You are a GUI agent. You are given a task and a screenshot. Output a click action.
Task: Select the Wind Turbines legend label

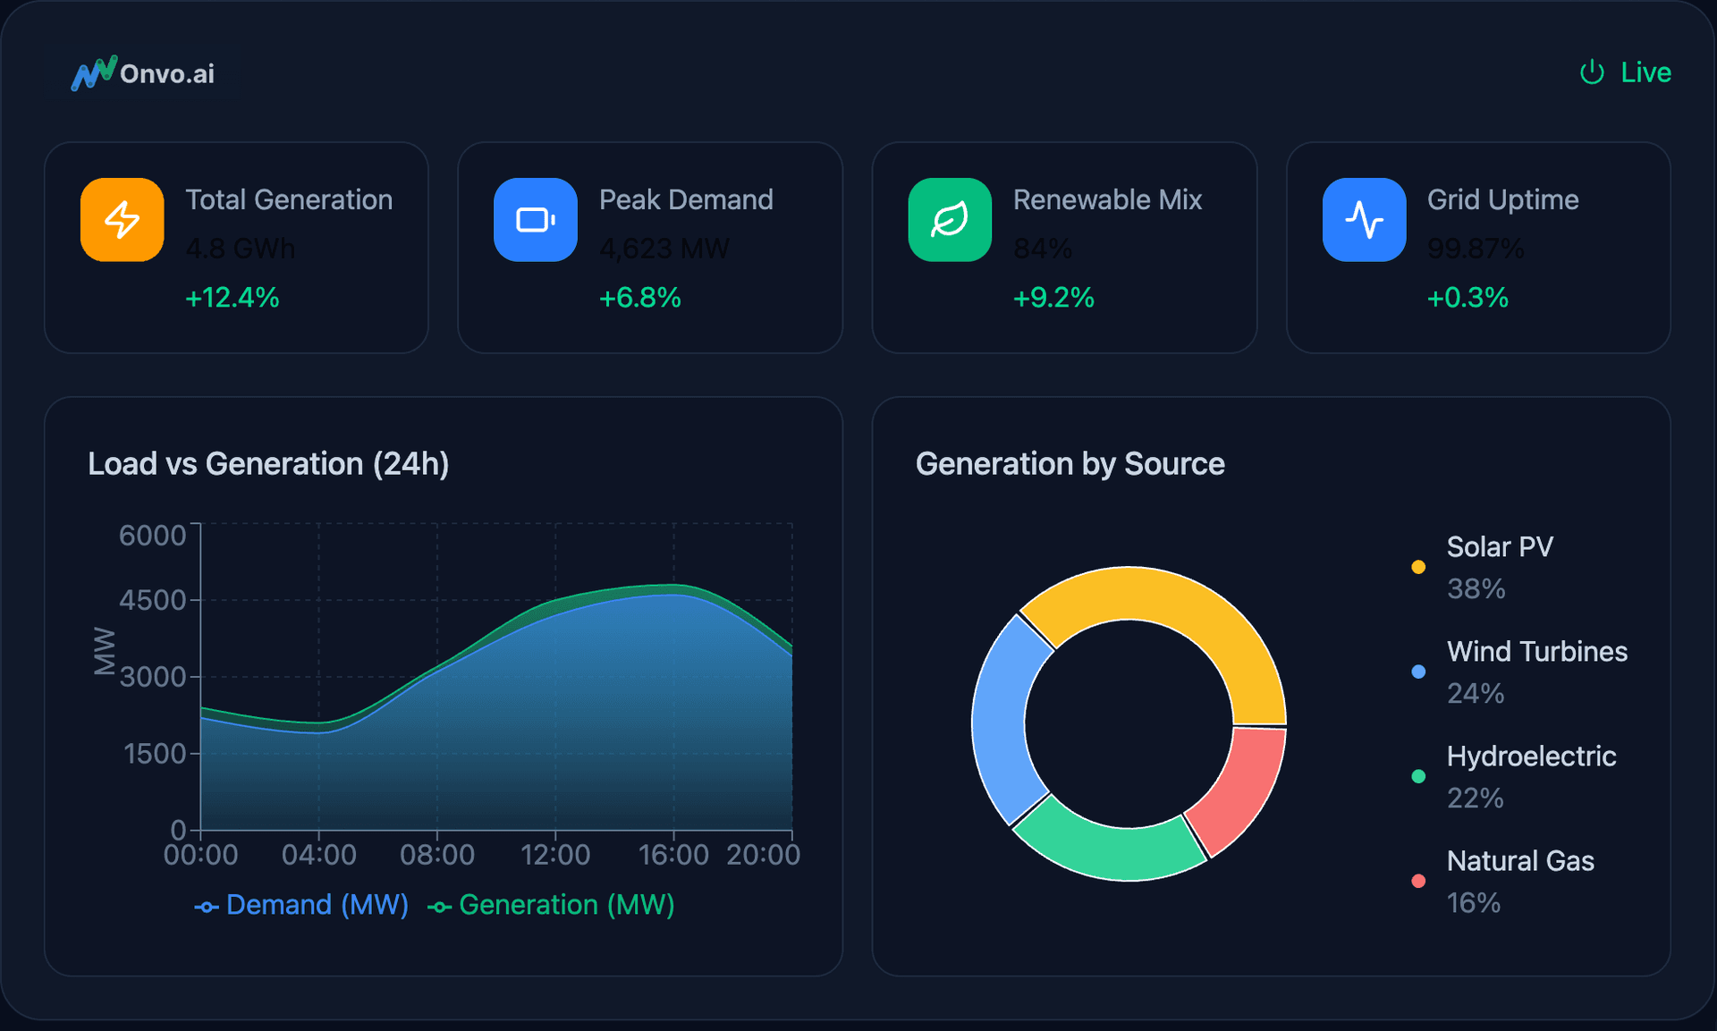pyautogui.click(x=1536, y=652)
